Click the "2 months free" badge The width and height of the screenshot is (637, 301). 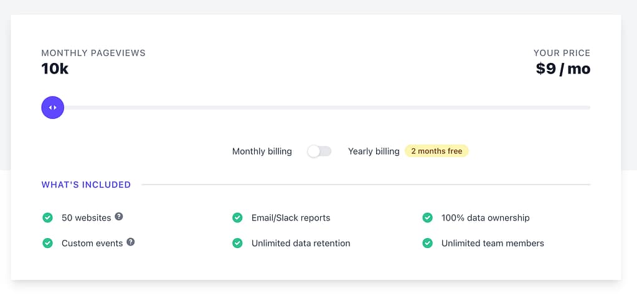tap(436, 151)
